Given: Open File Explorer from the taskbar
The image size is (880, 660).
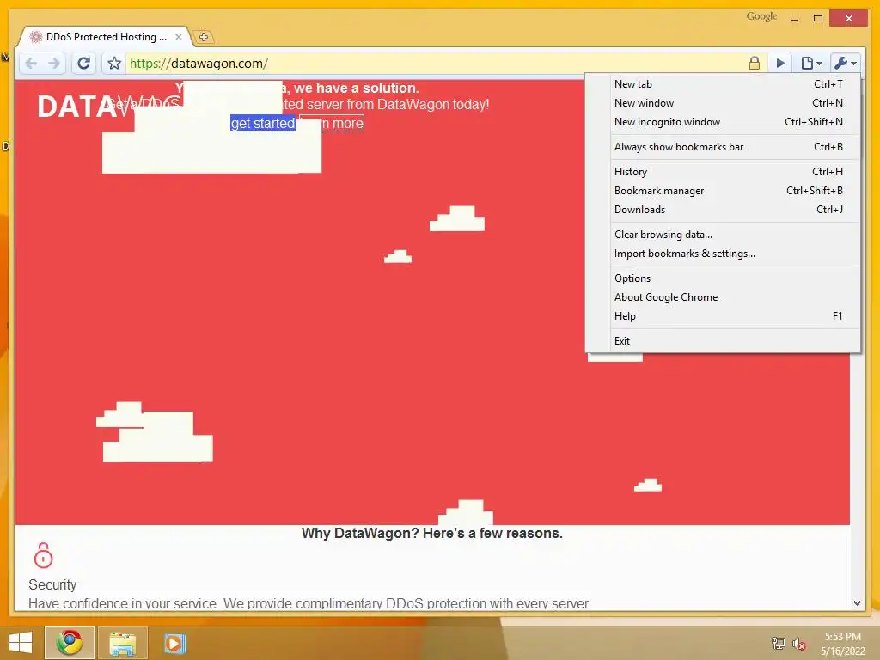Looking at the screenshot, I should click(x=122, y=644).
